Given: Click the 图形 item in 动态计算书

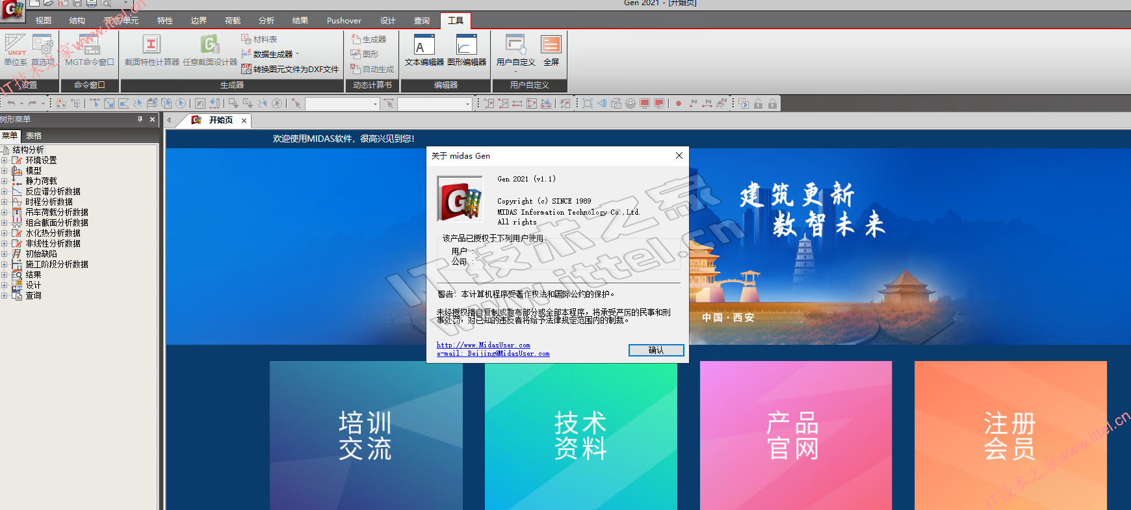Looking at the screenshot, I should tap(365, 54).
